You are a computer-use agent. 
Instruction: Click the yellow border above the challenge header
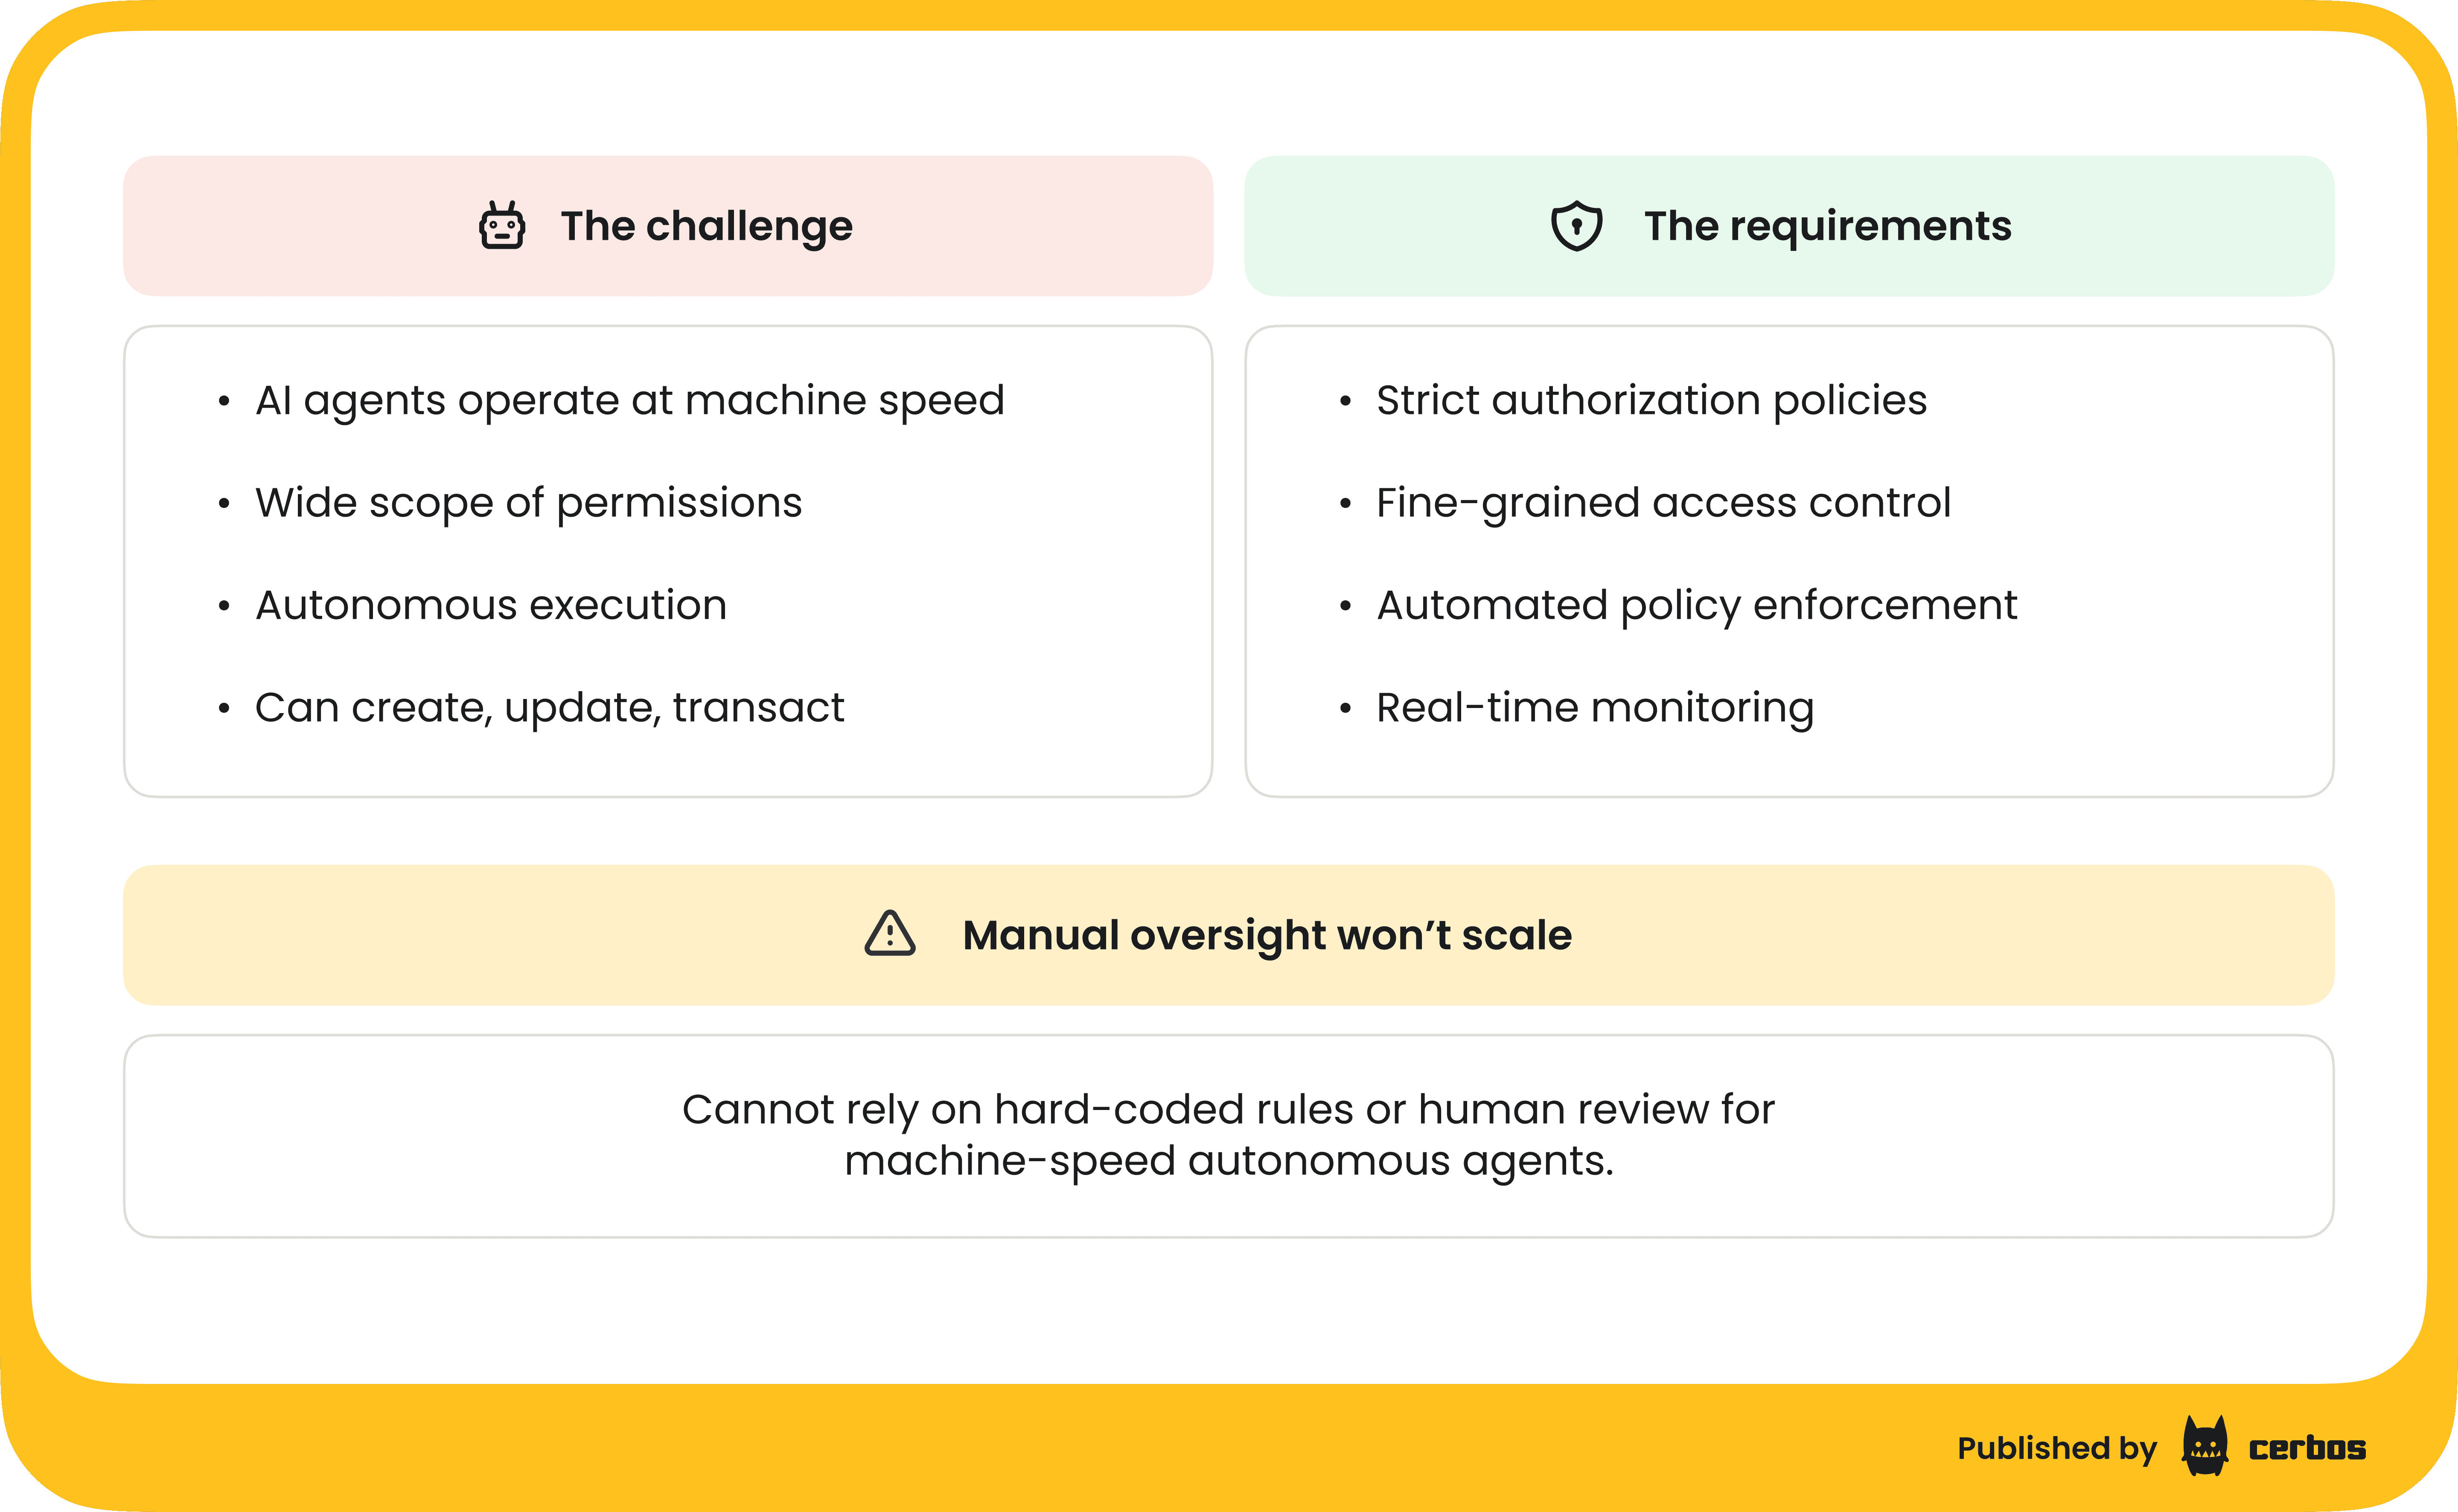pos(668,14)
